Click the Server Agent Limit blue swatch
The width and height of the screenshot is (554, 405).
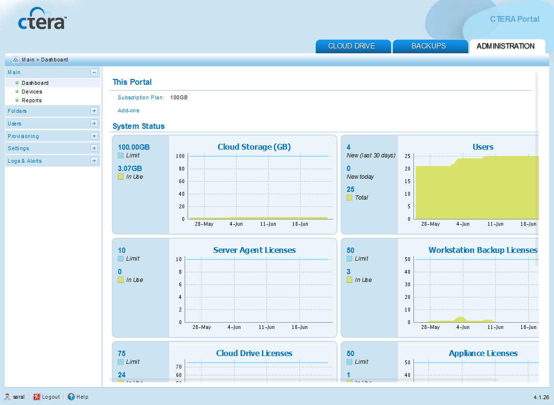click(121, 259)
